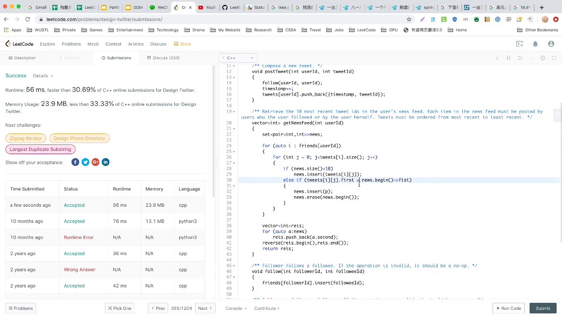Open the notifications bell icon
Viewport: 562px width, 316px height.
click(535, 44)
